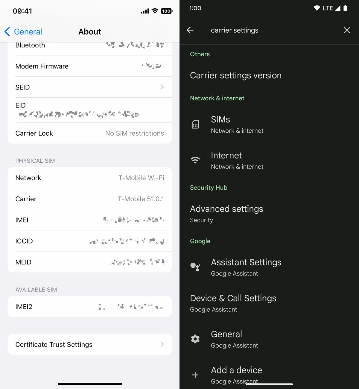Viewport: 359px width, 389px height.
Task: Expand Carrier Lock row showing No SIM restrictions
Action: point(90,133)
